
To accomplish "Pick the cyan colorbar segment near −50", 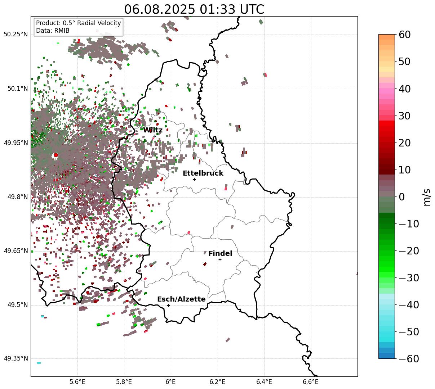I will [x=387, y=334].
